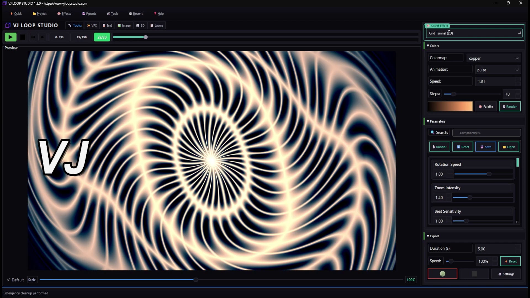Open the export Settings
Screen dimensions: 530x298
coord(506,274)
